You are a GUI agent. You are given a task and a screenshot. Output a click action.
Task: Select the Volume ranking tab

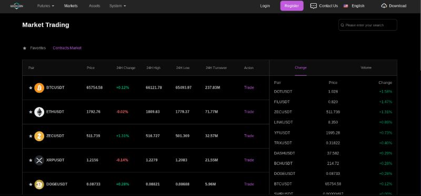(366, 68)
